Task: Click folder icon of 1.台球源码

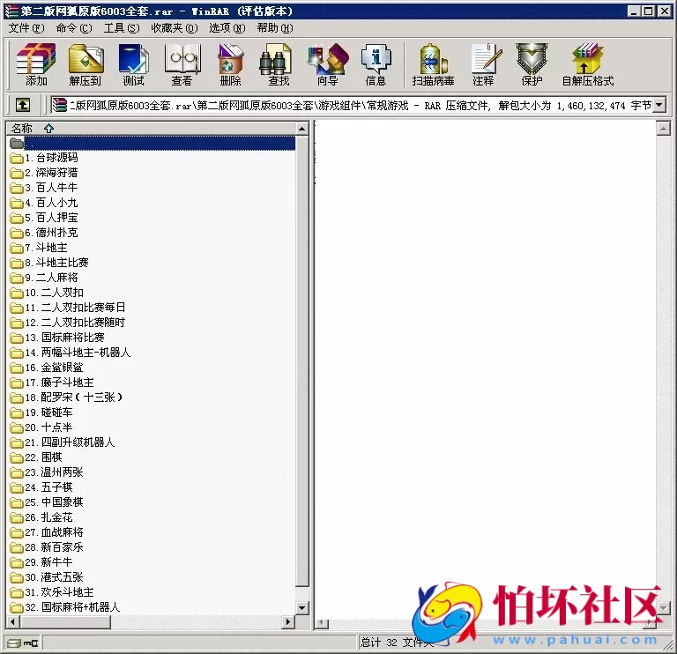Action: coord(17,158)
